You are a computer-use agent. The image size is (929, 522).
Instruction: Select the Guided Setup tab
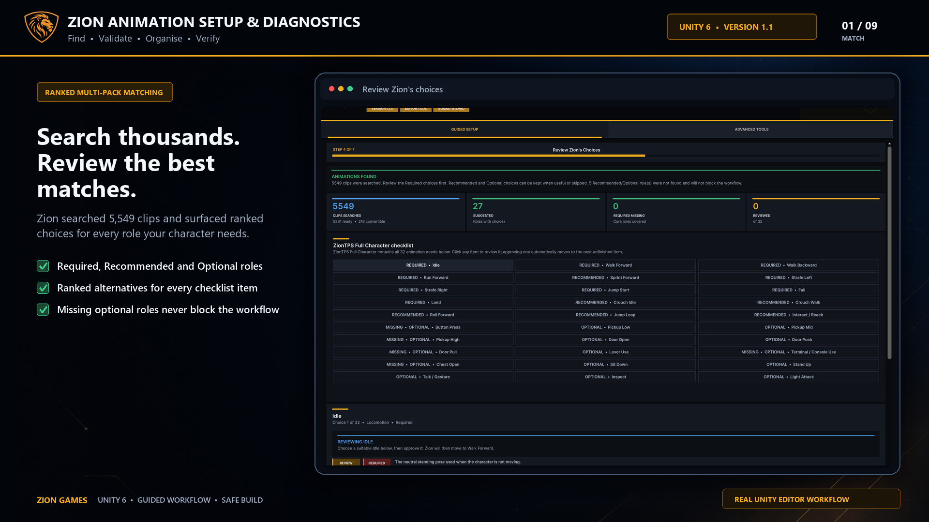tap(464, 130)
